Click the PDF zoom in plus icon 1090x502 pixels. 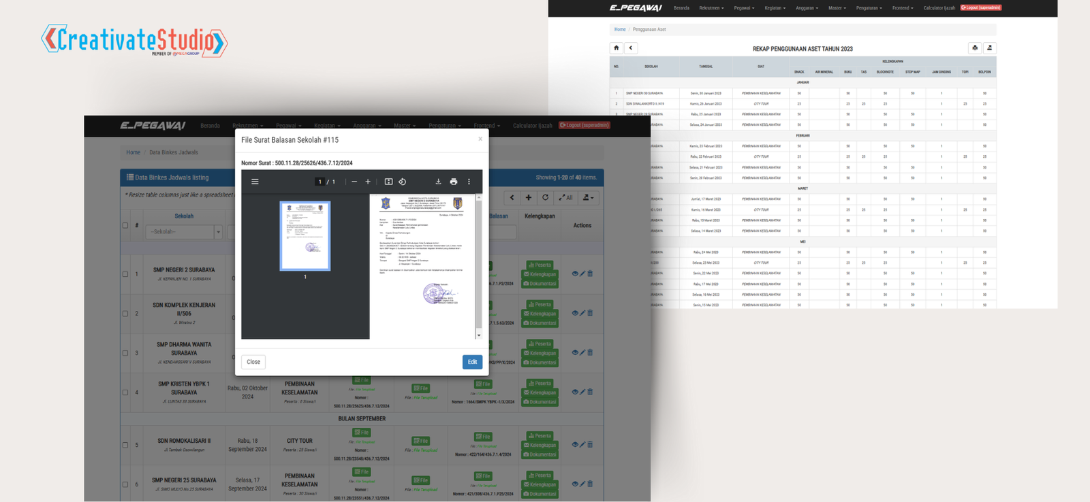368,182
